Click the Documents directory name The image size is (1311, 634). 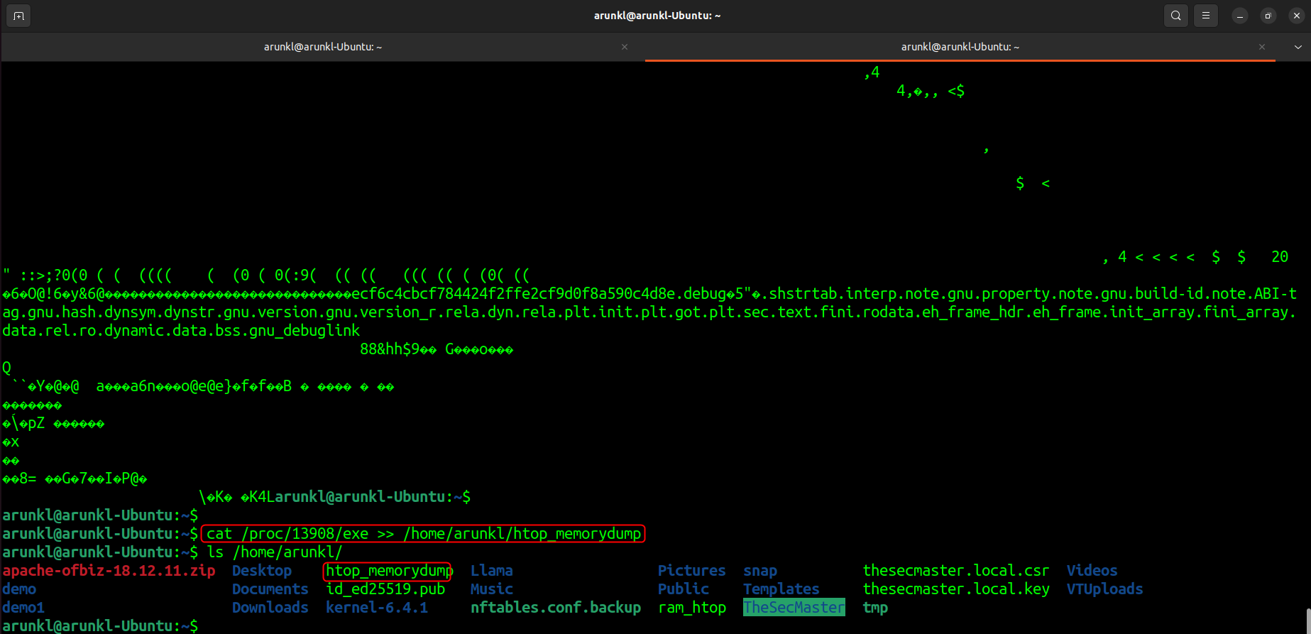(270, 589)
